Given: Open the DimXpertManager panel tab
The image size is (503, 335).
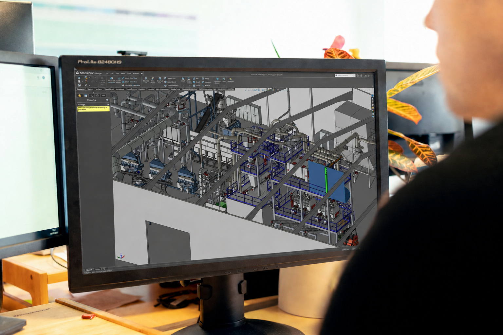Looking at the screenshot, I should (98, 96).
